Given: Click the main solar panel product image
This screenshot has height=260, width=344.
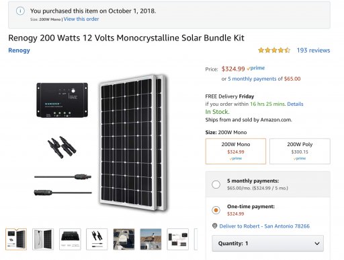Looking at the screenshot, I should click(x=133, y=143).
